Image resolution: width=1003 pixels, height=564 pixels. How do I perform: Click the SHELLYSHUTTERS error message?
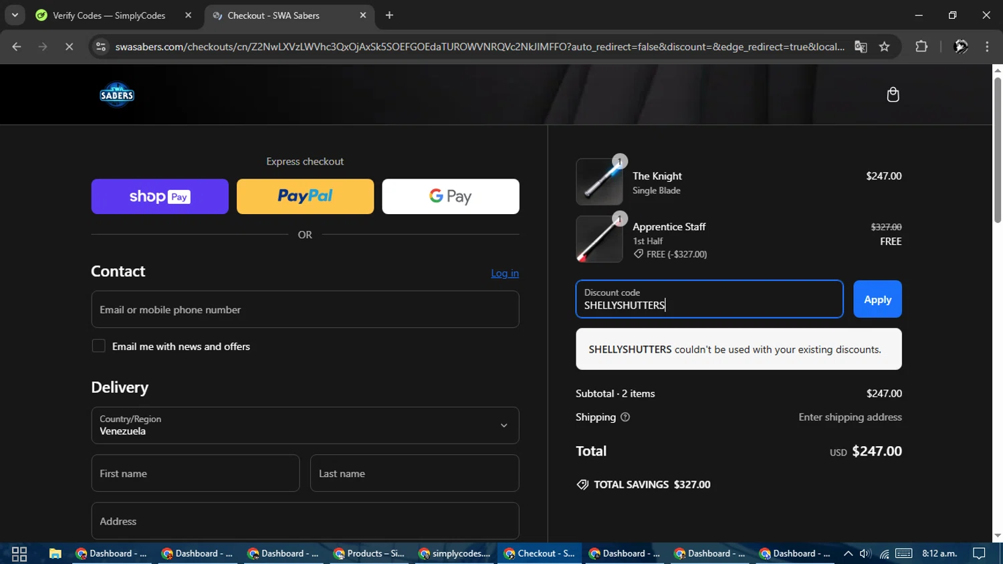click(x=739, y=349)
